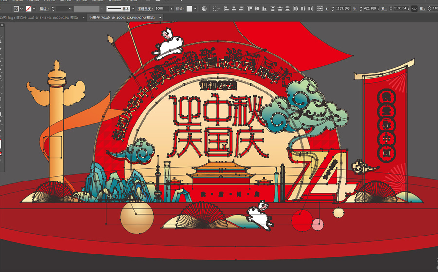Click Vertical Align Bottom icon
The image size is (438, 272).
(x=264, y=9)
